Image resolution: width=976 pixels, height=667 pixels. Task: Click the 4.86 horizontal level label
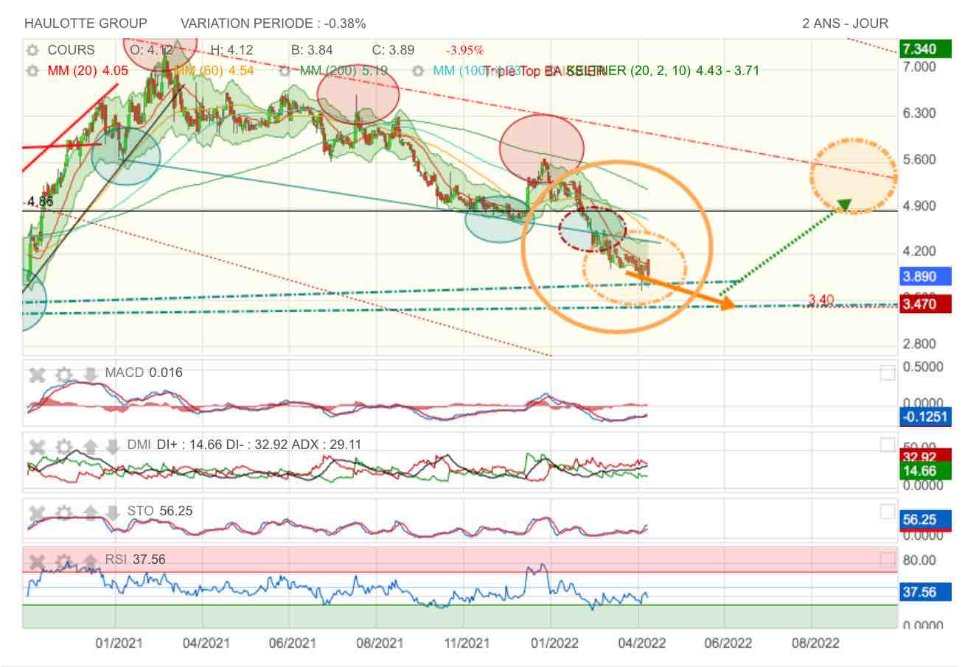coord(39,202)
